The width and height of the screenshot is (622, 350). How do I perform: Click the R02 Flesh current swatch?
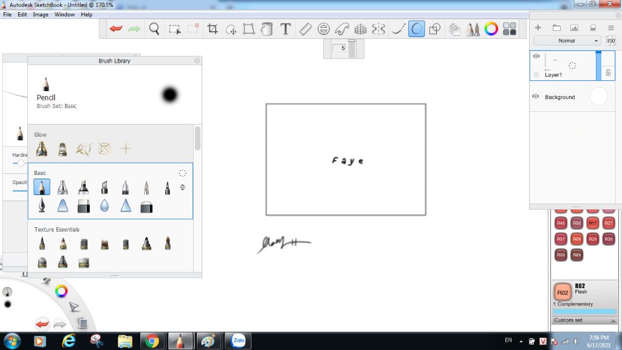click(562, 292)
